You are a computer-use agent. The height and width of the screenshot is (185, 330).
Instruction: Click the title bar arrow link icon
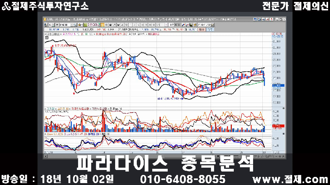263,19
